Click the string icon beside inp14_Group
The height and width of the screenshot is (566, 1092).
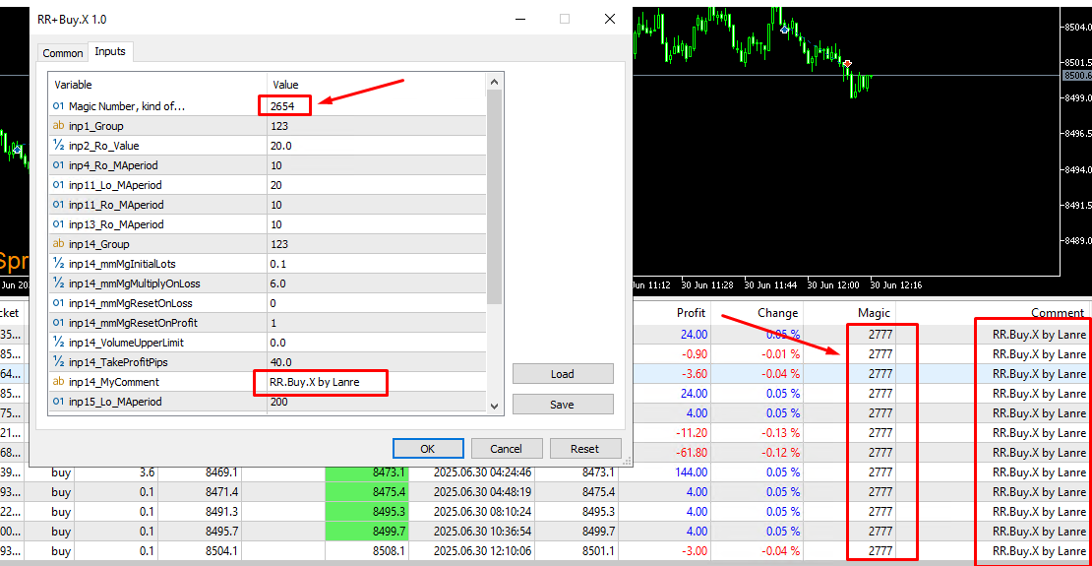pos(58,245)
